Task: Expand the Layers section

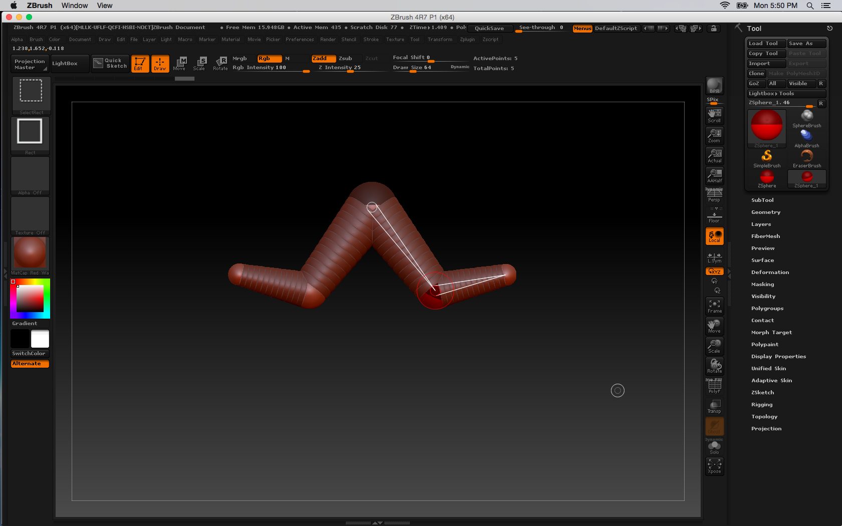Action: [761, 224]
